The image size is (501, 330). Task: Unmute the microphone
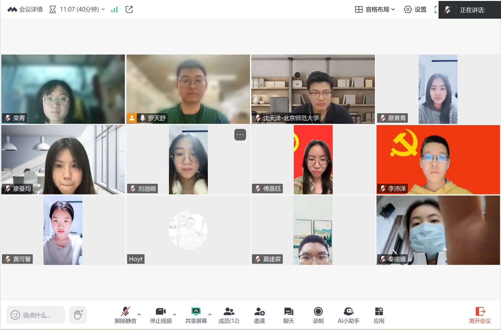[x=125, y=315]
